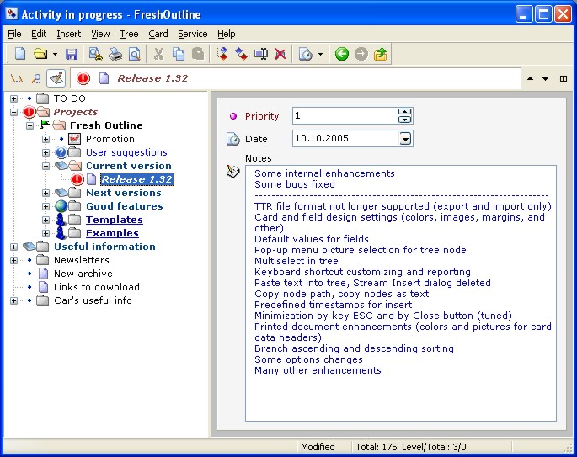Select the Examples link in the tree
This screenshot has height=457, width=577.
[x=112, y=233]
